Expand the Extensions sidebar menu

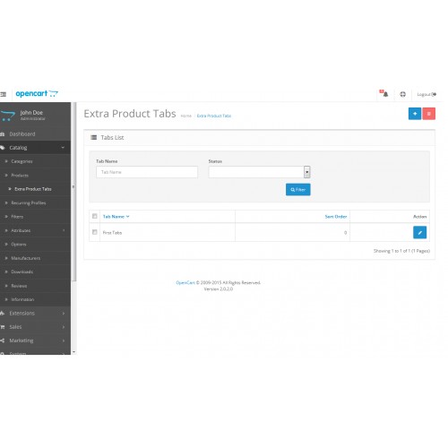(x=35, y=313)
